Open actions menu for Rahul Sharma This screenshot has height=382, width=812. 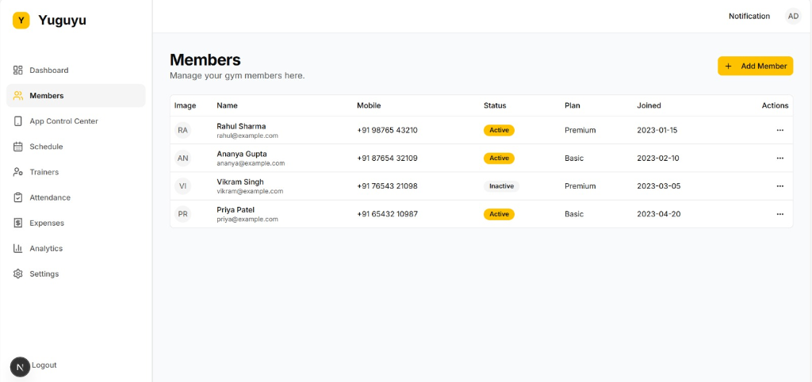pos(779,130)
